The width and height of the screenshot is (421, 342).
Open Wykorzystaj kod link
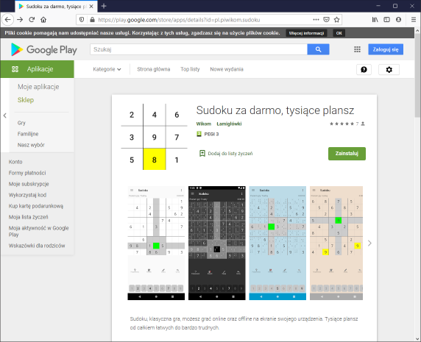[x=27, y=195]
